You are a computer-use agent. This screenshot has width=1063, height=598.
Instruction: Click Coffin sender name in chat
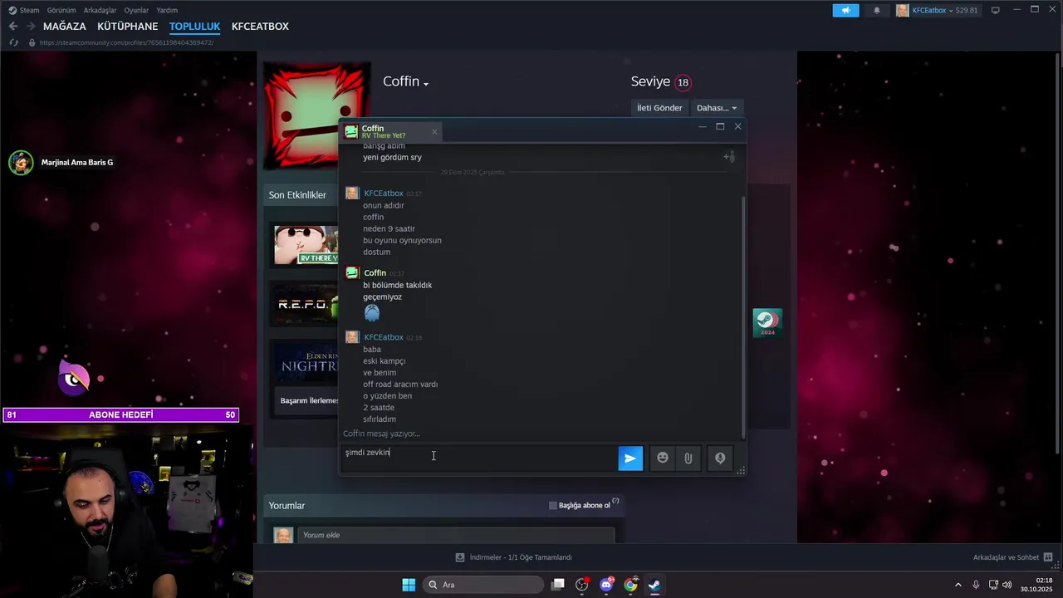375,272
